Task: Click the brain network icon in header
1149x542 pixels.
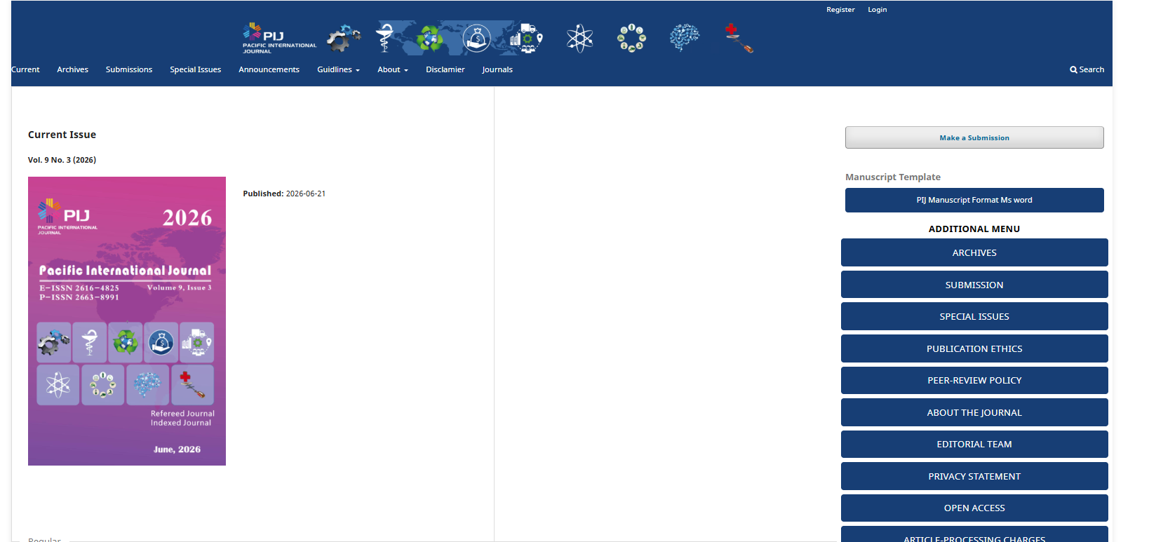Action: pos(684,38)
